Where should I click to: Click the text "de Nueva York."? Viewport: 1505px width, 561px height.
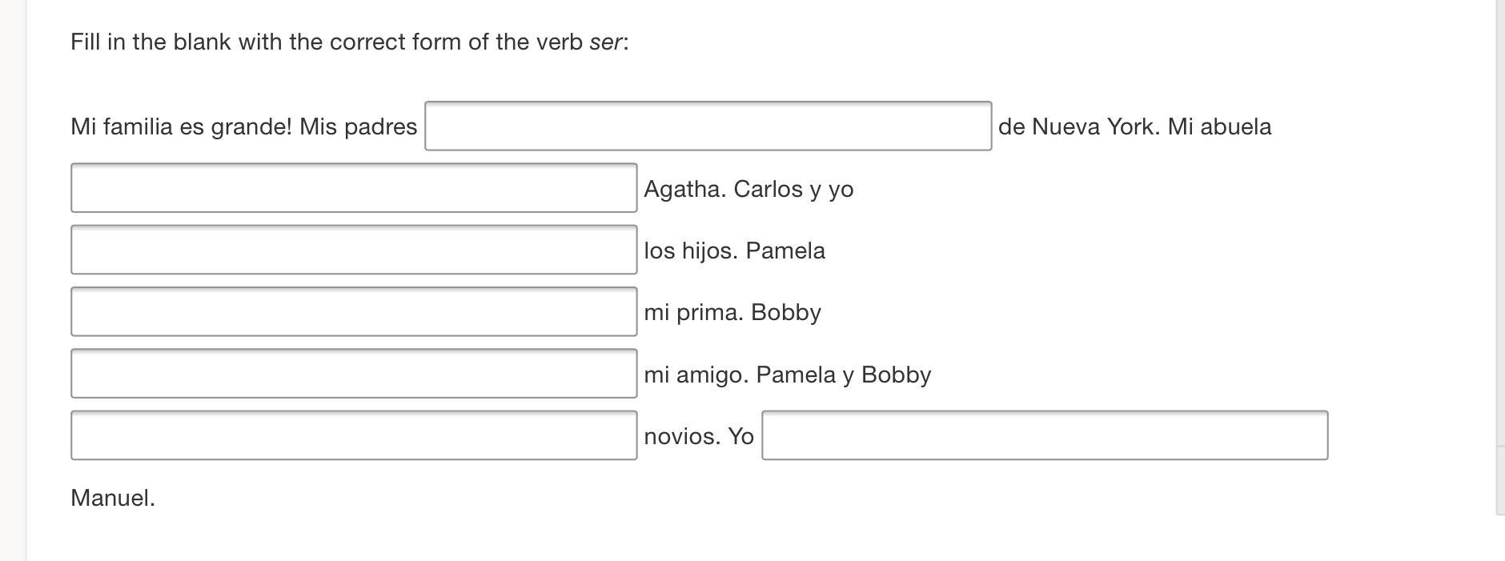[x=1079, y=127]
